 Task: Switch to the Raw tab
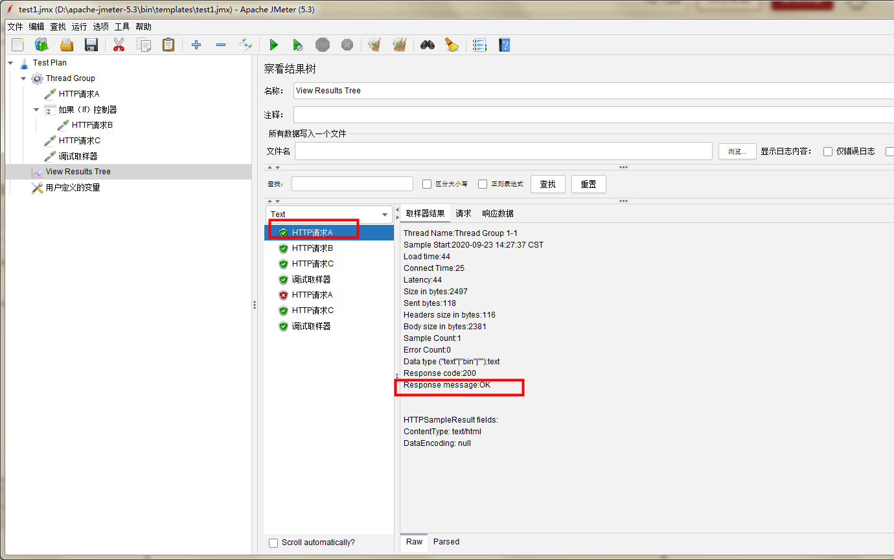click(414, 542)
